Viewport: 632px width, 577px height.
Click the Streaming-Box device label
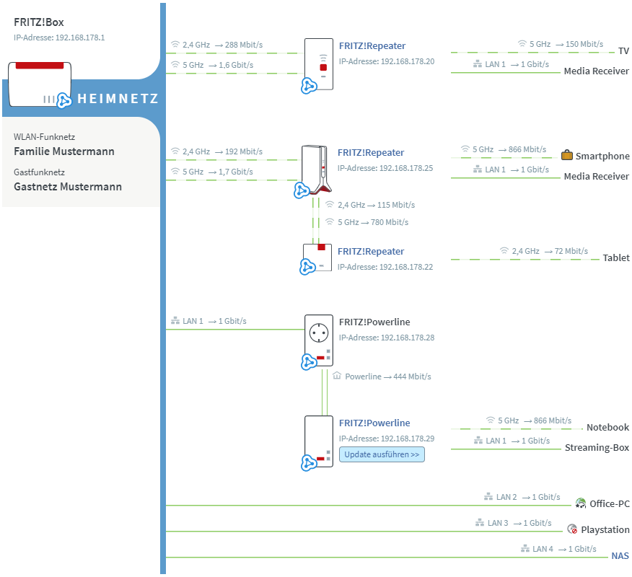coord(597,448)
